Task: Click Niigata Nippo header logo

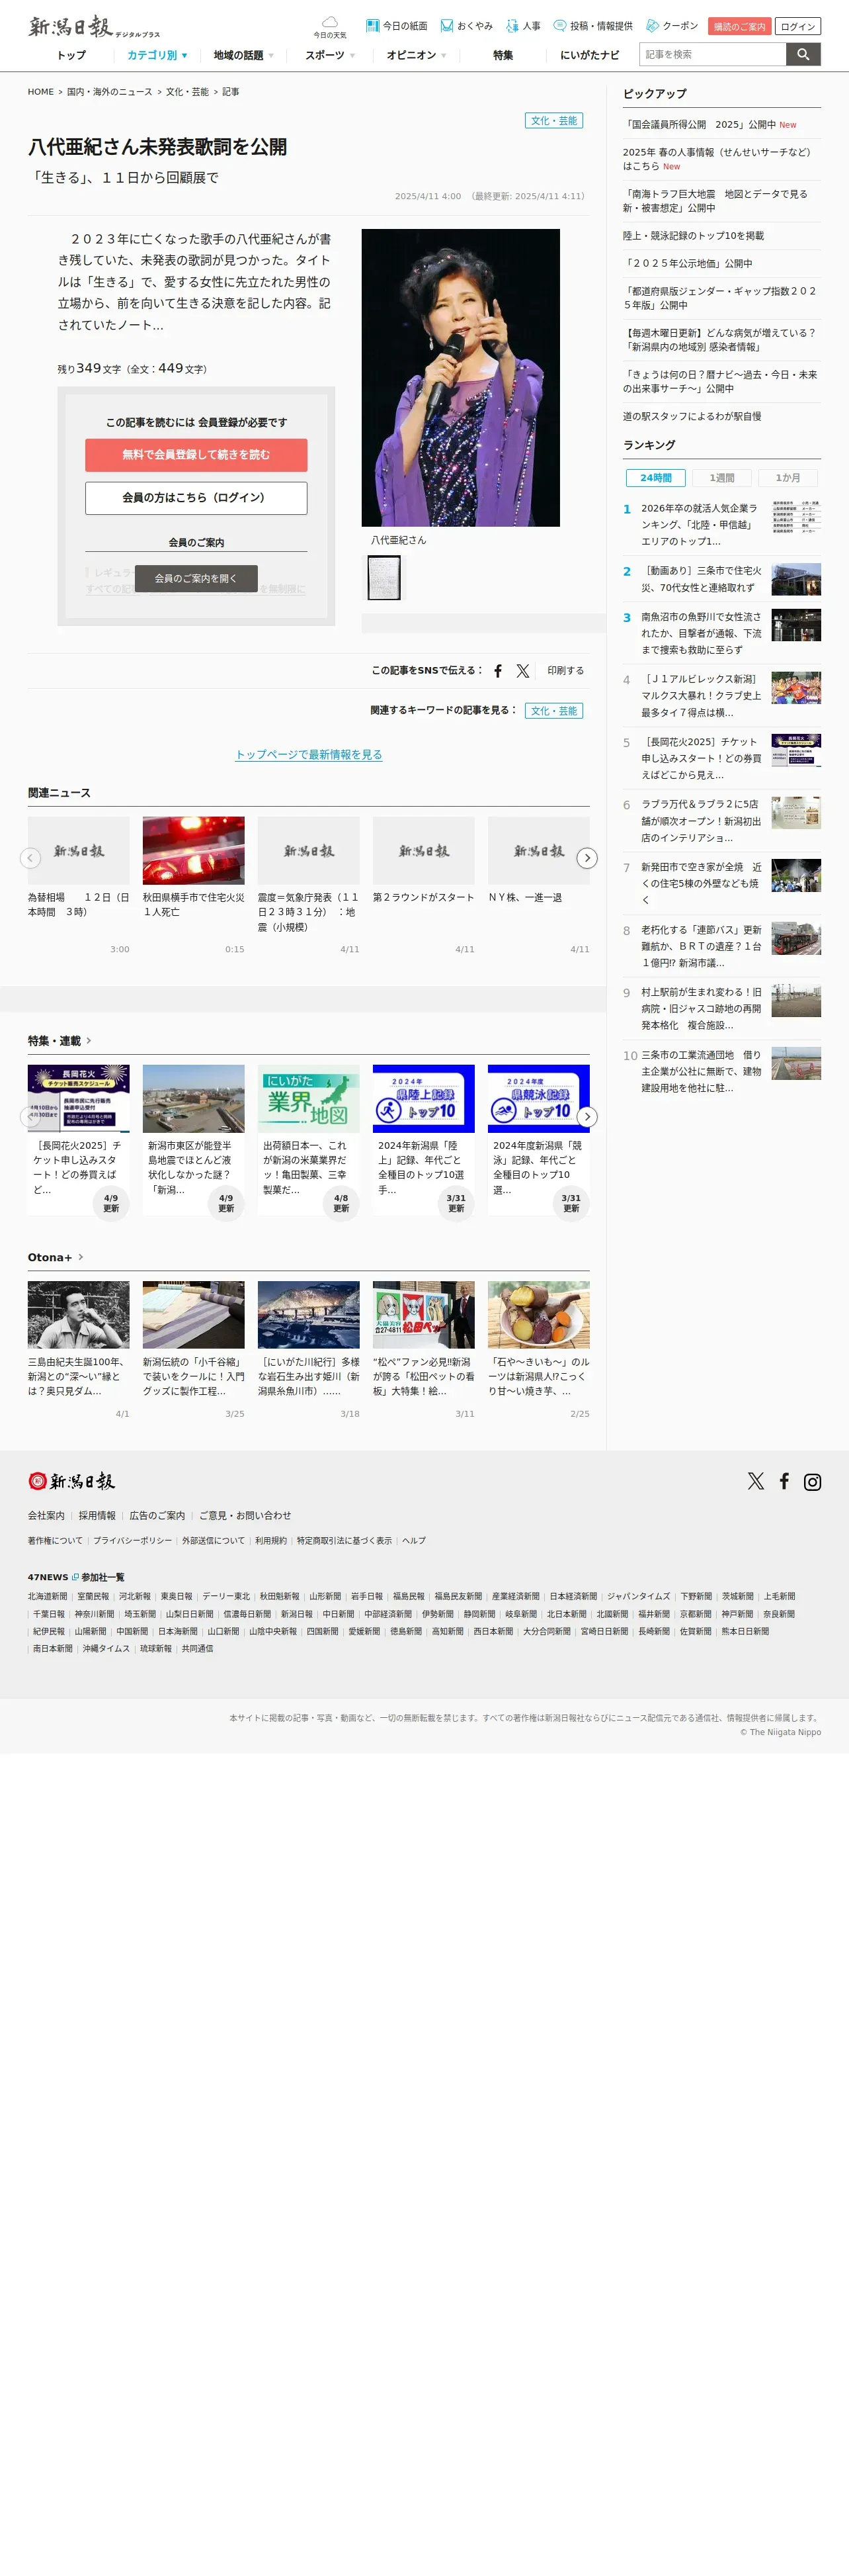Action: [93, 26]
